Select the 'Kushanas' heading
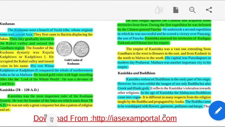This screenshot has width=225, height=127. click(7, 24)
